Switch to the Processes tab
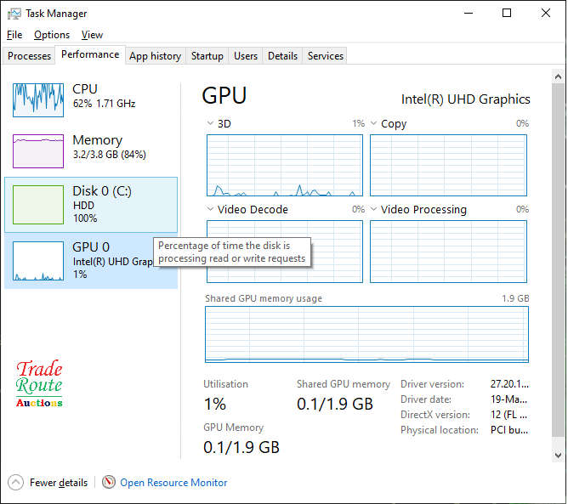The height and width of the screenshot is (504, 568). (x=29, y=56)
